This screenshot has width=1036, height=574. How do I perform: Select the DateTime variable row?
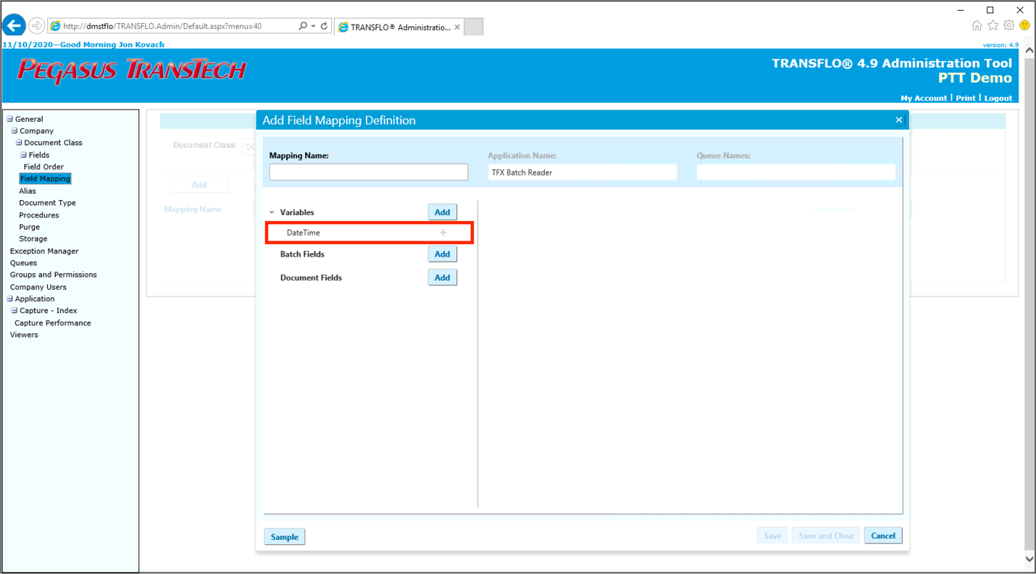(369, 233)
